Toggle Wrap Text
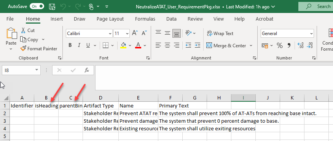Screen dimensions: 333x141 pos(220,34)
